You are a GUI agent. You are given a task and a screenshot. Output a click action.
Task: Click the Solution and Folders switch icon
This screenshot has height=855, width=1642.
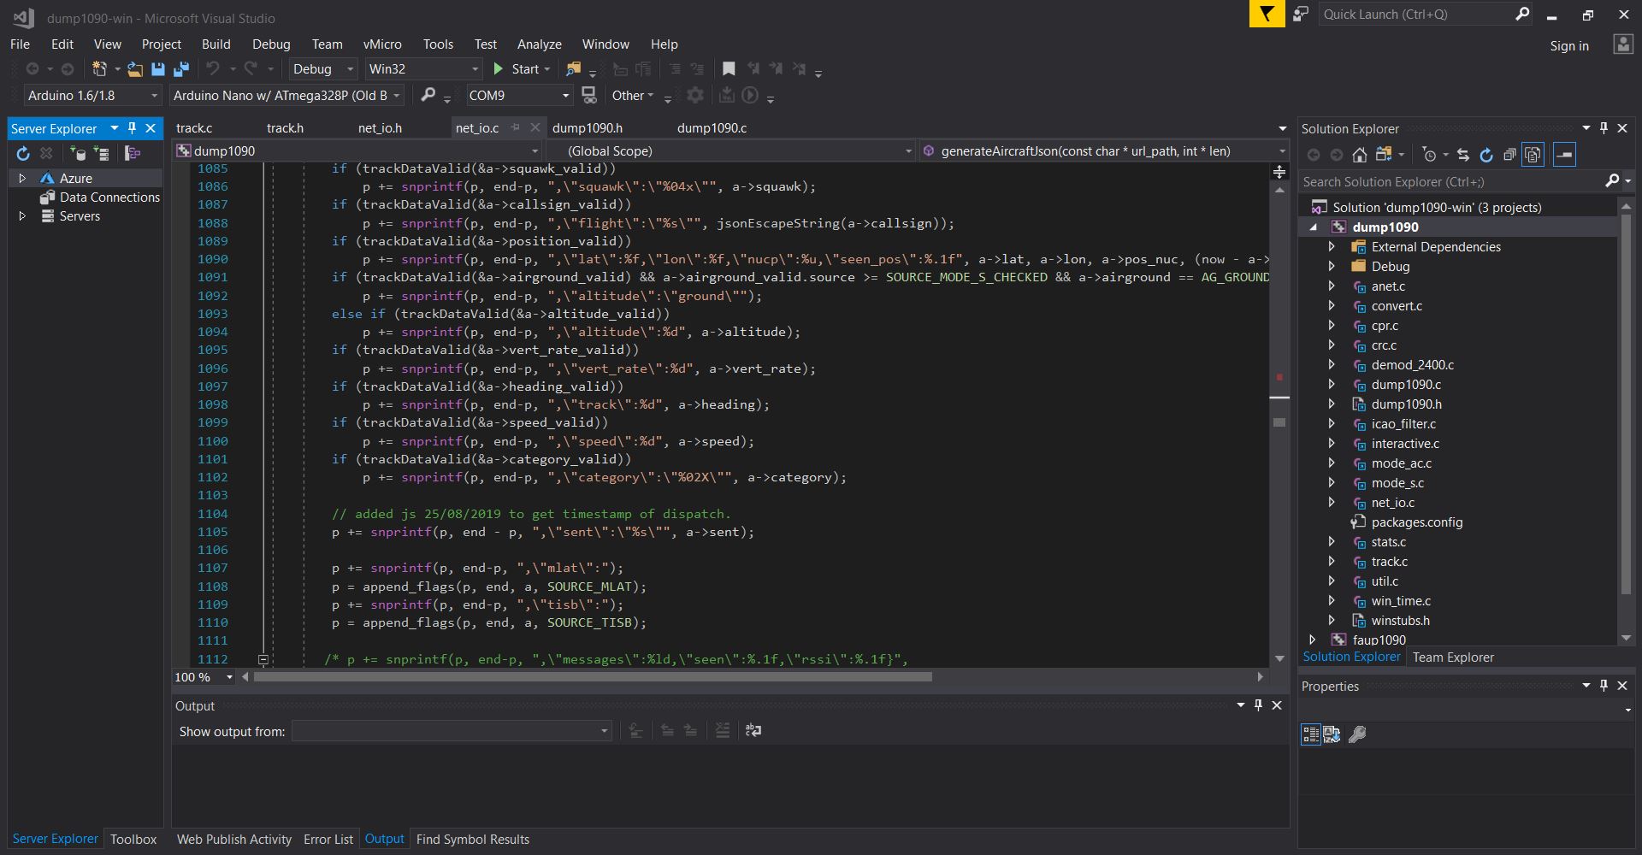pyautogui.click(x=1385, y=155)
